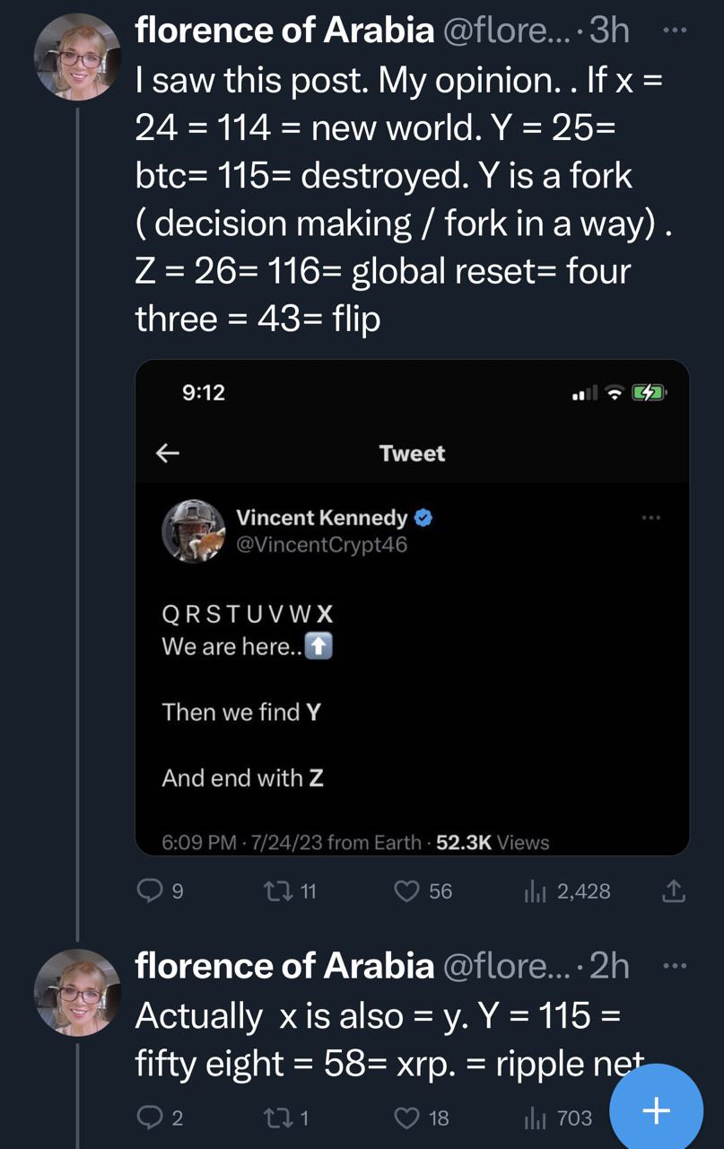
Task: View analytics showing 703 views
Action: click(536, 1117)
